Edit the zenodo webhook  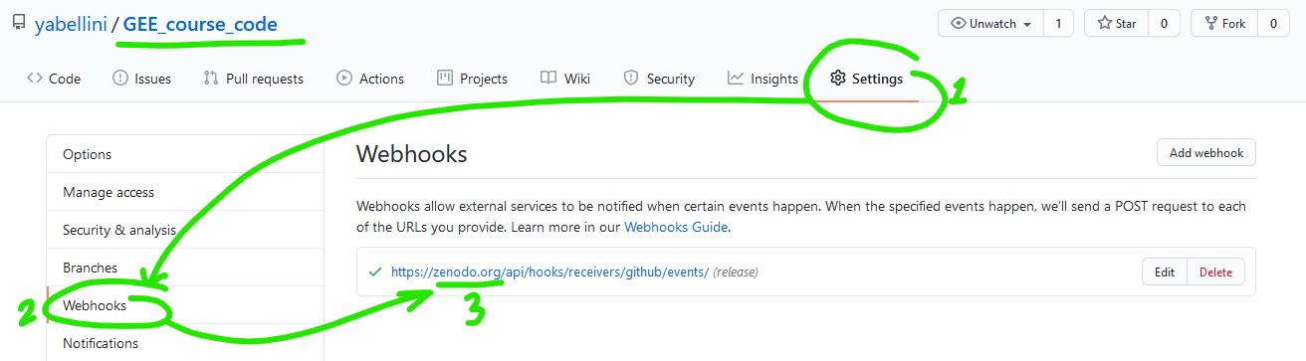(x=1165, y=271)
